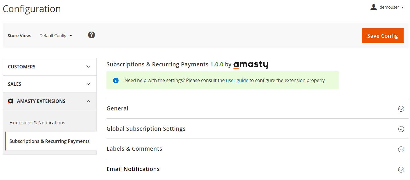Open Extensions & Notifications menu item
This screenshot has height=180, width=410.
point(37,123)
